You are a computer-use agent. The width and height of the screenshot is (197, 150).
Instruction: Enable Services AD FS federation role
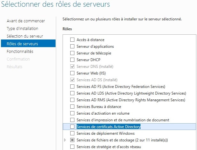point(72,87)
